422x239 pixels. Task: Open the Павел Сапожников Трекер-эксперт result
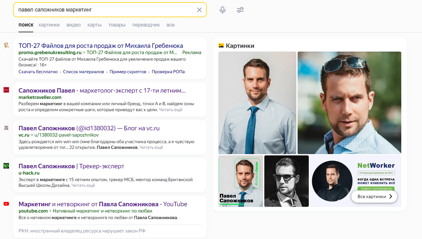tap(71, 166)
